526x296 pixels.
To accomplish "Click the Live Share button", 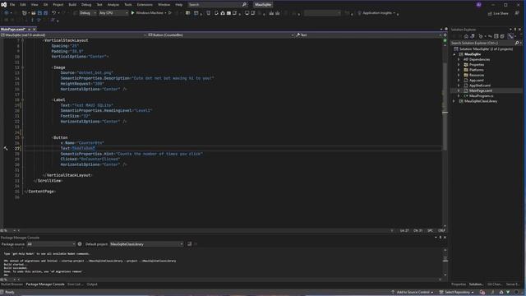I will click(498, 13).
